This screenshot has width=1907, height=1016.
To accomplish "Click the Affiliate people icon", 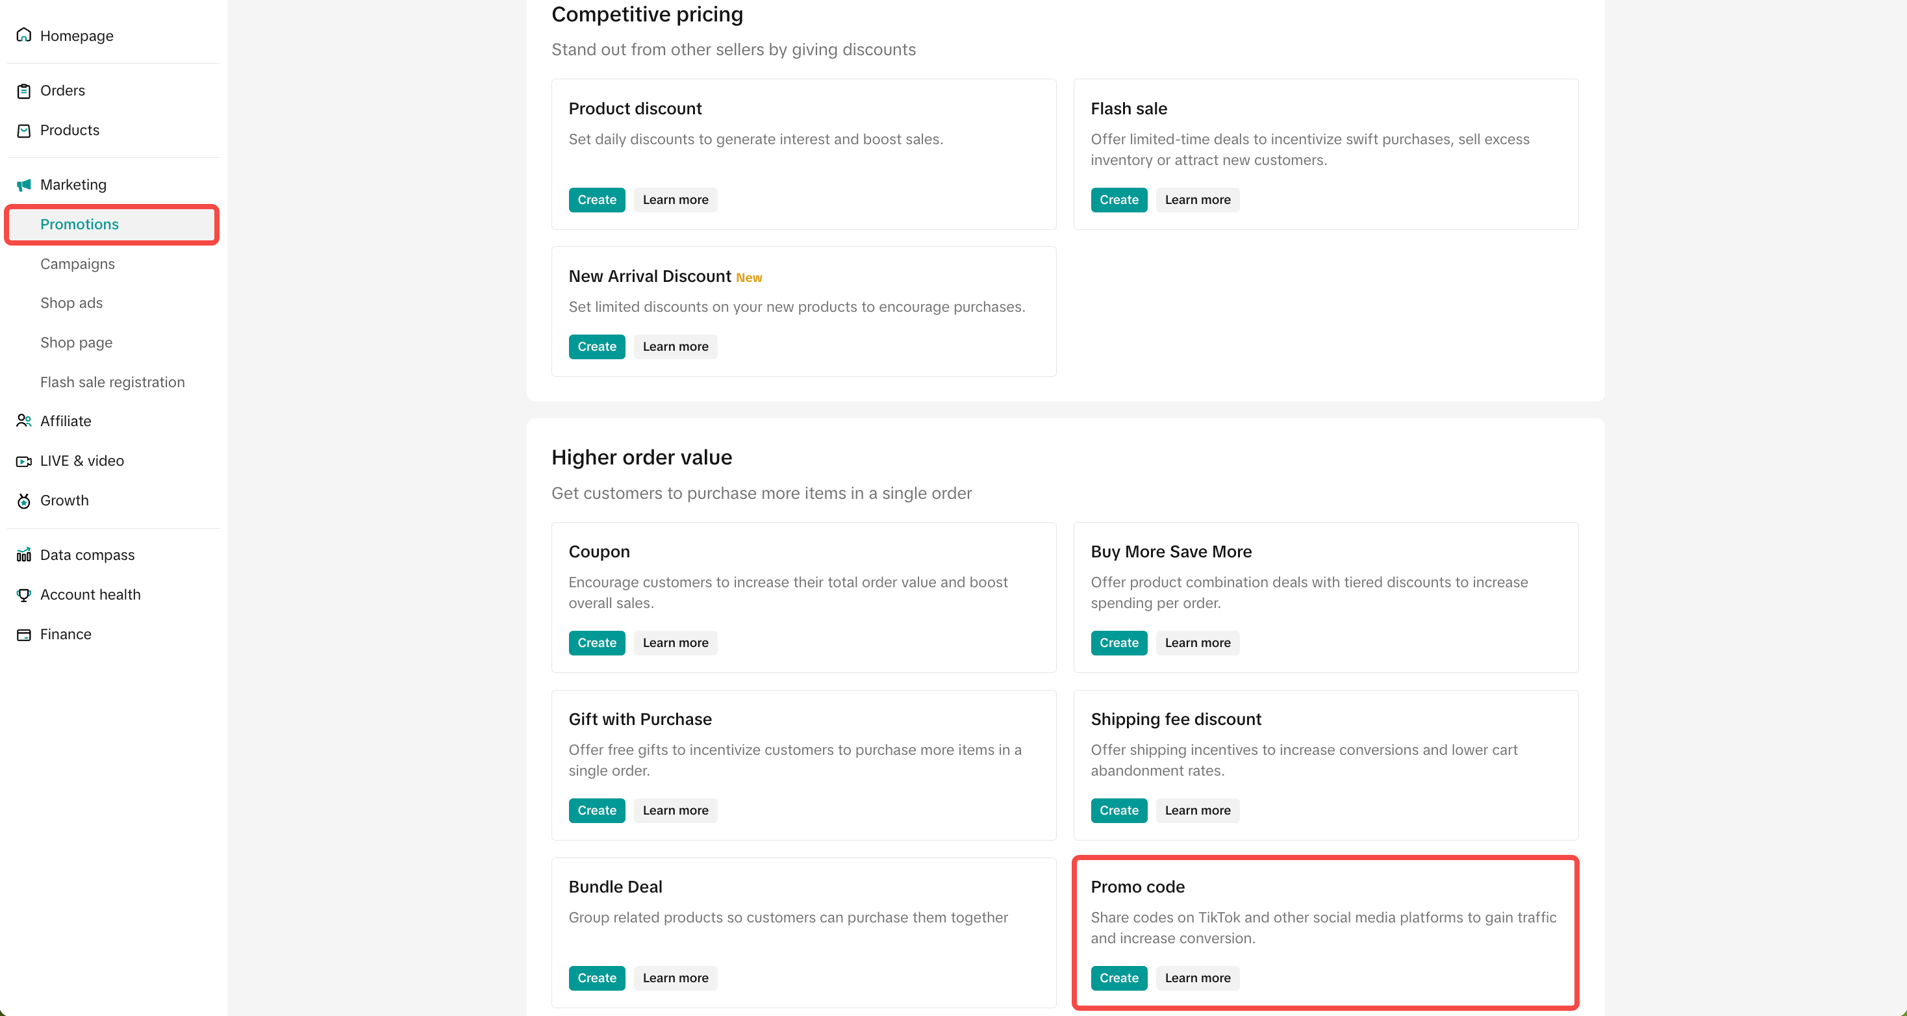I will (x=23, y=420).
